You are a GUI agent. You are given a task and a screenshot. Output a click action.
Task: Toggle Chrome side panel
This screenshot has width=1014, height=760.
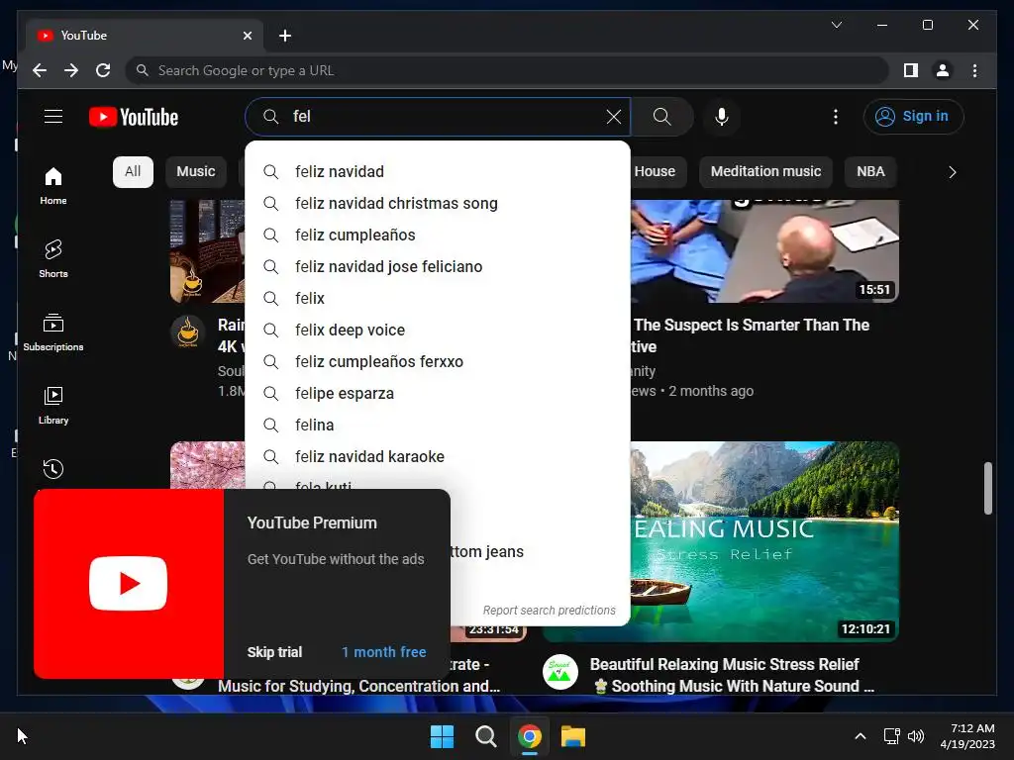pyautogui.click(x=911, y=70)
